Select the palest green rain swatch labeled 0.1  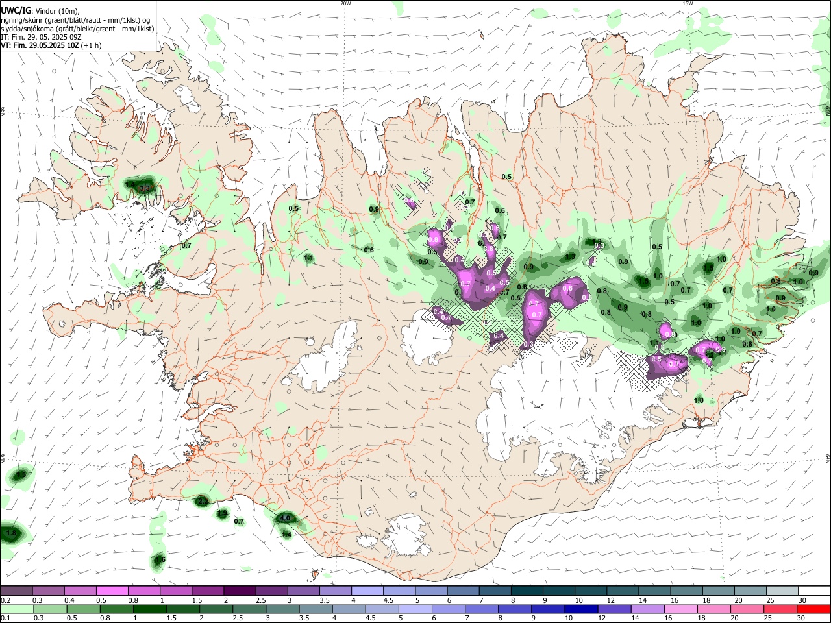17,609
